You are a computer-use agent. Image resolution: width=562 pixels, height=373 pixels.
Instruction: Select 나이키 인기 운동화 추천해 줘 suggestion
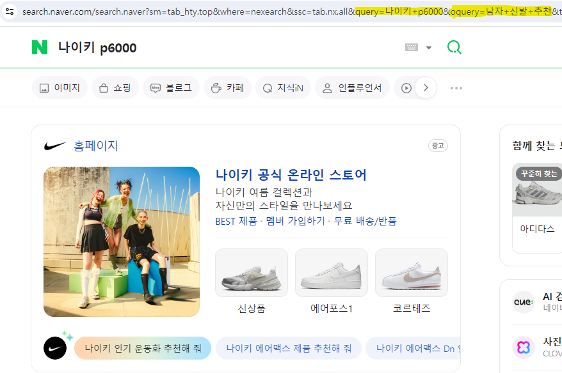tap(143, 348)
